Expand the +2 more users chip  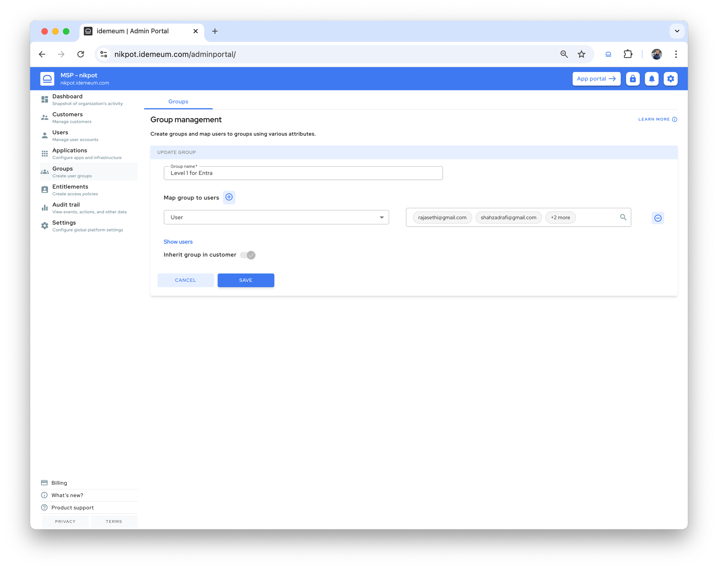(x=560, y=217)
